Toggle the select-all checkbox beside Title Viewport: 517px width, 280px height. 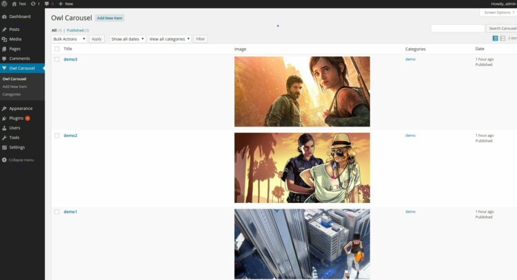coord(57,49)
